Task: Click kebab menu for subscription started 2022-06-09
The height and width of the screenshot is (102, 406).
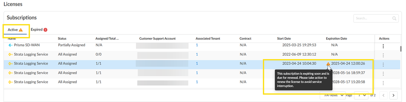Action: click(383, 55)
